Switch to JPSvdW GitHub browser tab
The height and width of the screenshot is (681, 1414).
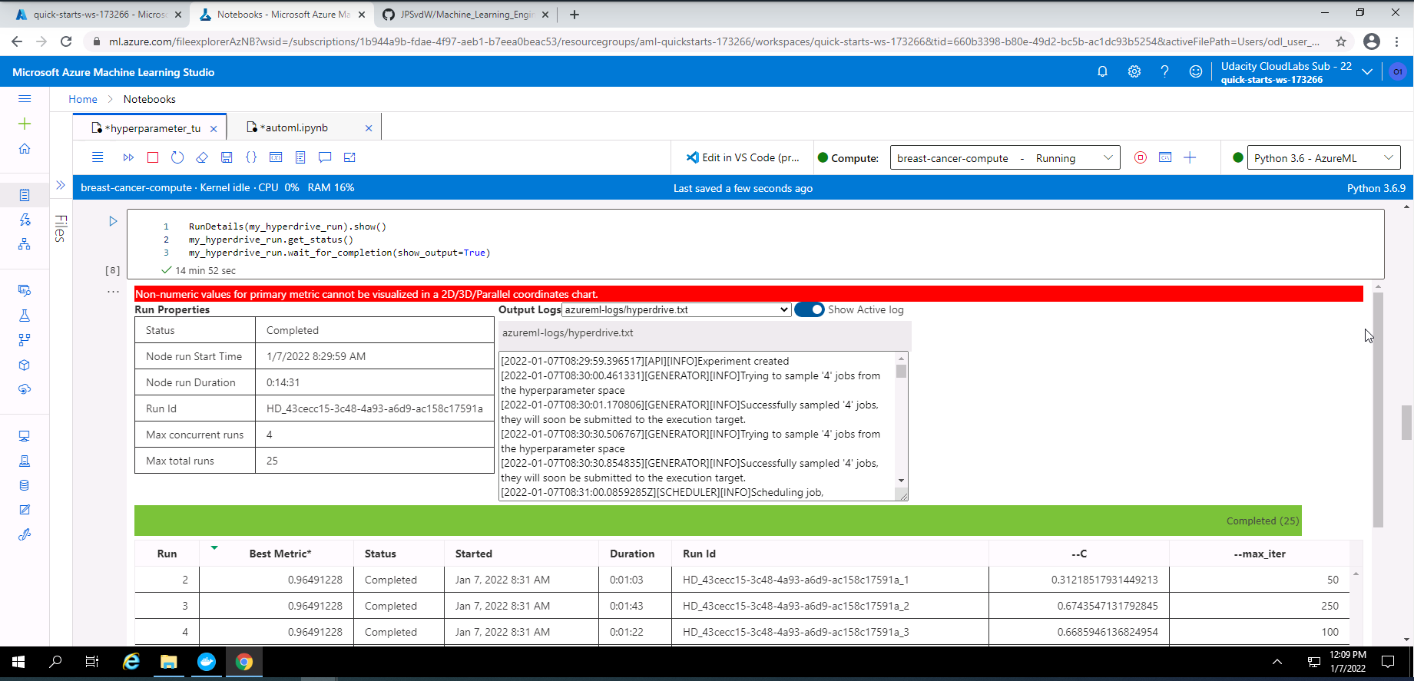point(466,15)
